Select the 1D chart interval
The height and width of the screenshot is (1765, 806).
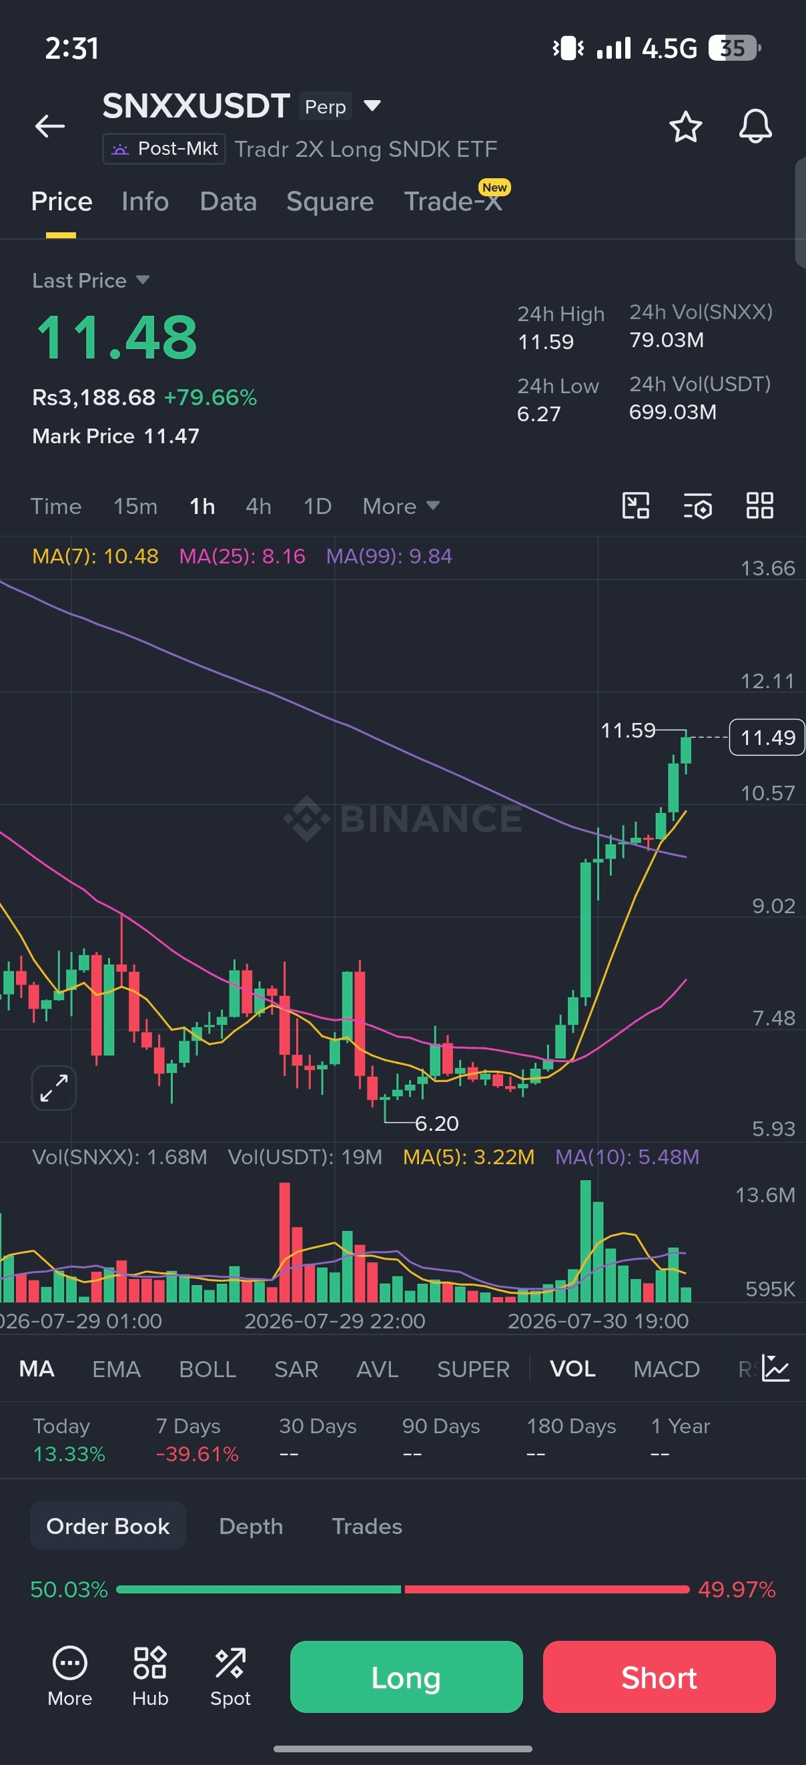pos(318,507)
